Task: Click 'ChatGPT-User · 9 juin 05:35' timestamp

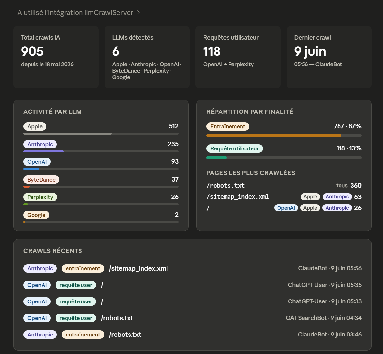Action: 325,285
